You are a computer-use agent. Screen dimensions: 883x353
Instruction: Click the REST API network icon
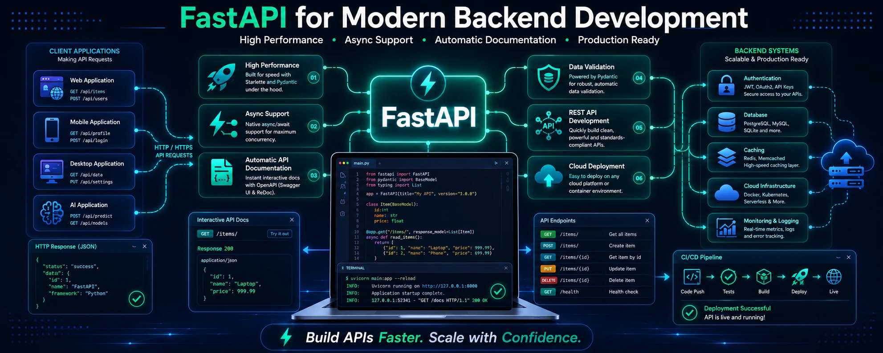click(549, 126)
